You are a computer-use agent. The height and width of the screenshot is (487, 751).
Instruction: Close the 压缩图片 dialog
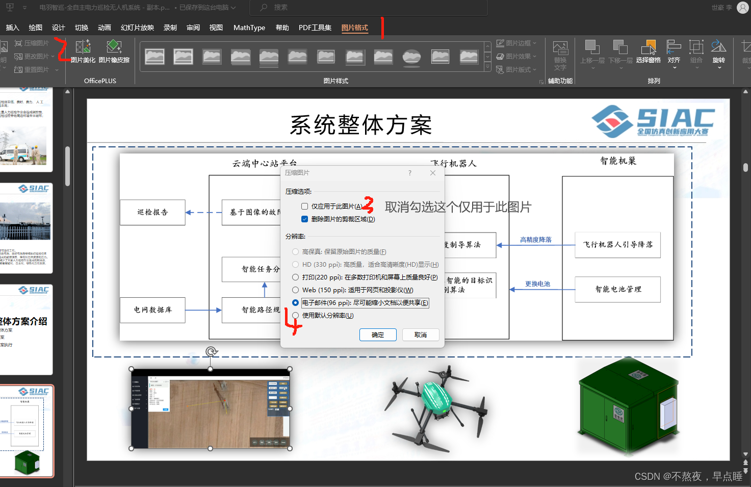coord(433,173)
